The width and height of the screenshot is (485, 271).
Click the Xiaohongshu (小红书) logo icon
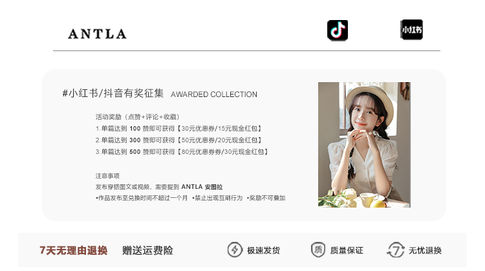[x=412, y=30]
